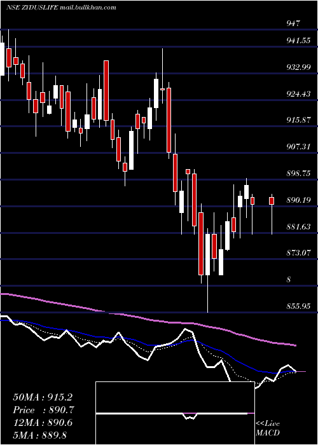Click the 855.95 price level label
The height and width of the screenshot is (445, 318).
tap(298, 306)
